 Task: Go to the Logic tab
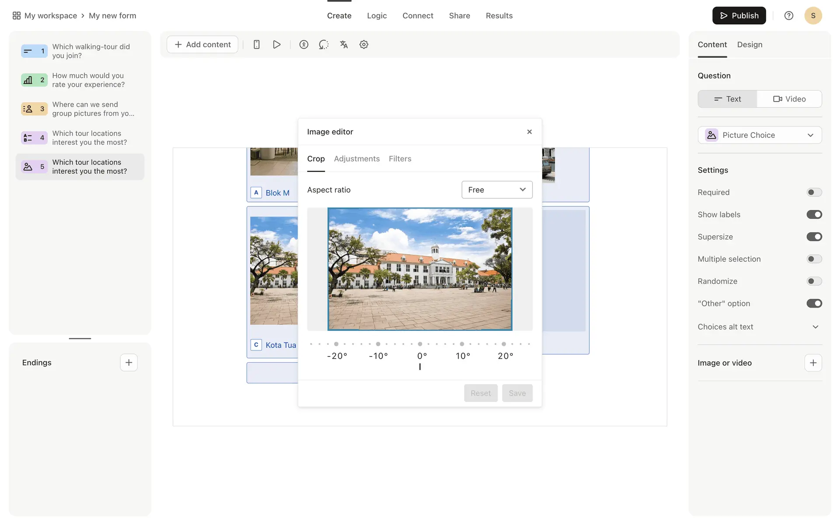[x=377, y=16]
